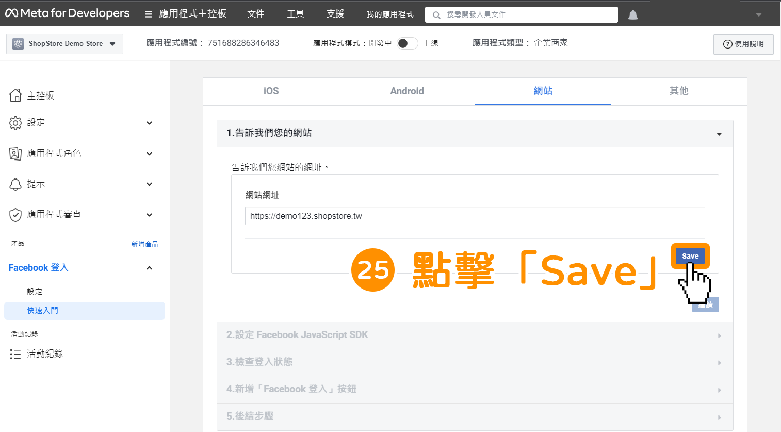Viewport: 781px width, 432px height.
Task: Open the account dropdown arrow at top right
Action: click(758, 14)
